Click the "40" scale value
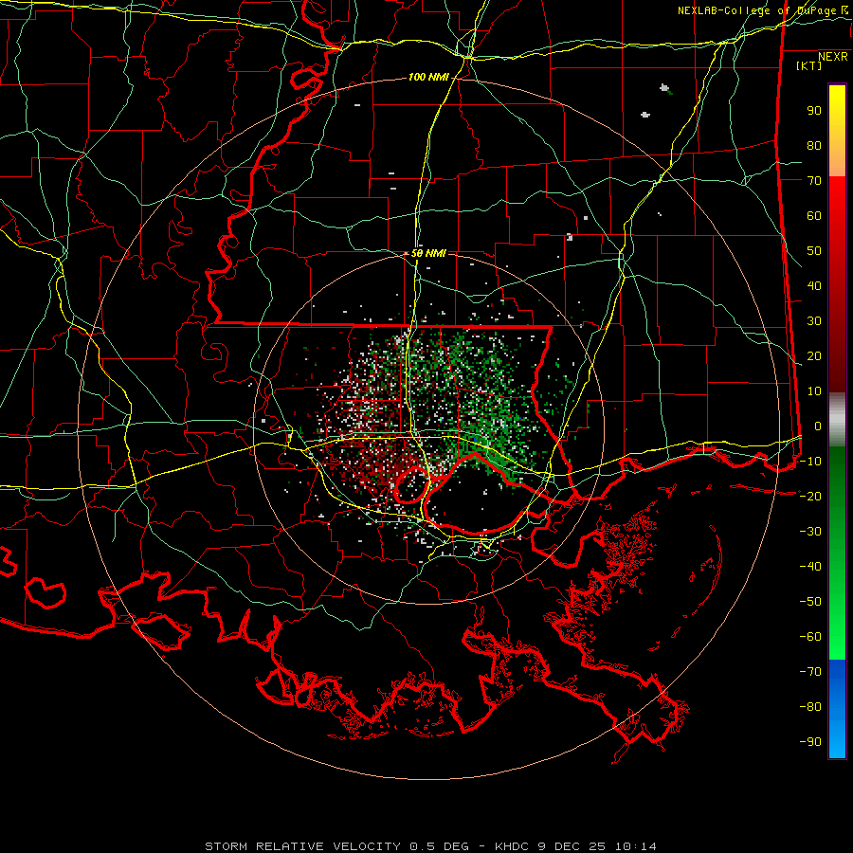The height and width of the screenshot is (853, 853). 814,285
